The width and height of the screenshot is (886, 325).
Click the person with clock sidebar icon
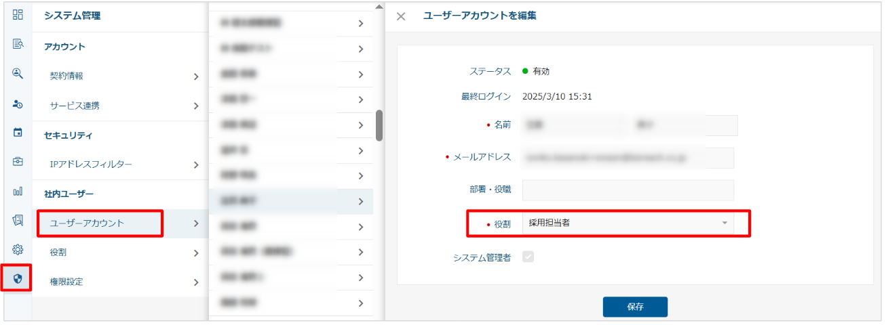click(18, 104)
